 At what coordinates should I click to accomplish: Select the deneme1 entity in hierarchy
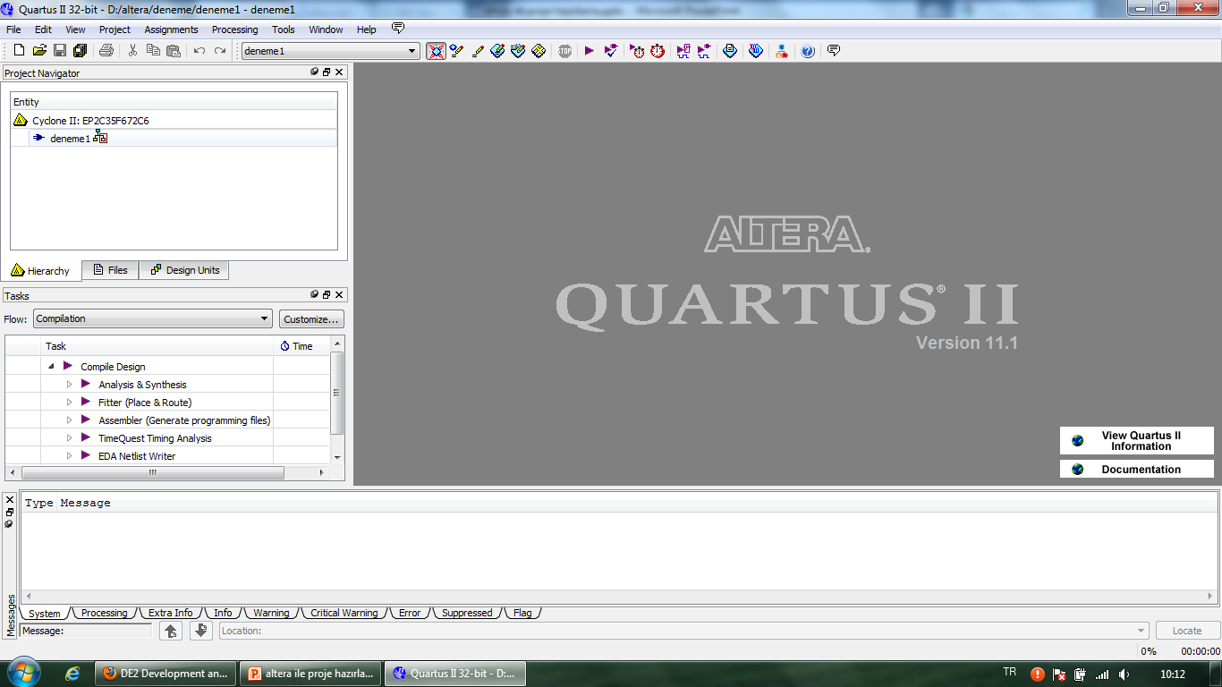tap(70, 139)
